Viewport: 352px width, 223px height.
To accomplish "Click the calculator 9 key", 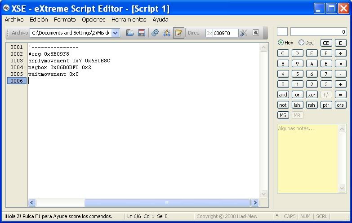I will [x=297, y=64].
